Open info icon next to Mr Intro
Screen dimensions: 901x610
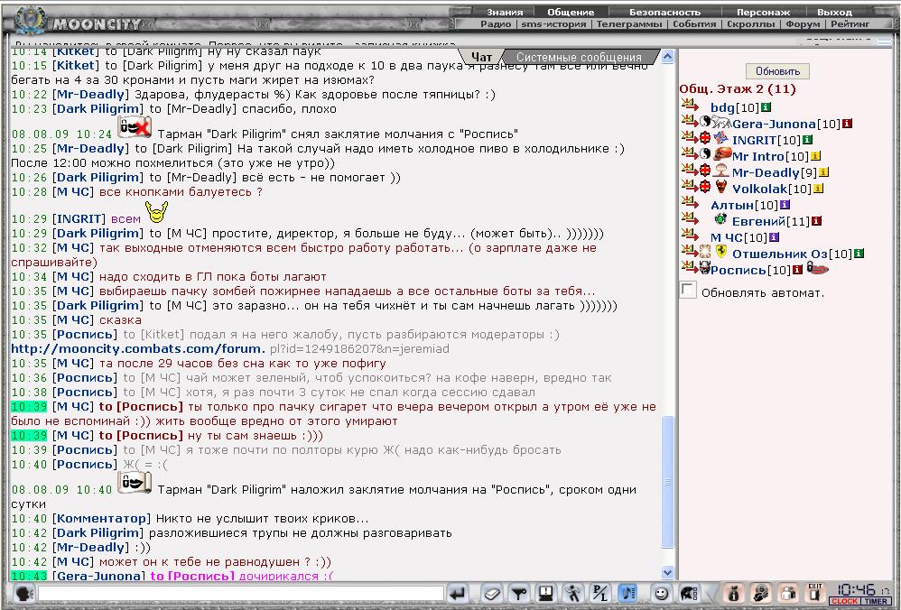click(x=815, y=156)
